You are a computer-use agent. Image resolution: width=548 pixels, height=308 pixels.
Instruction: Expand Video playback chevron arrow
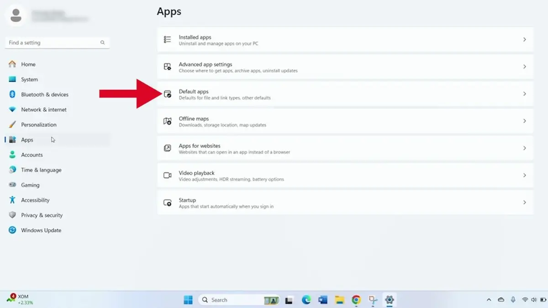coord(525,175)
